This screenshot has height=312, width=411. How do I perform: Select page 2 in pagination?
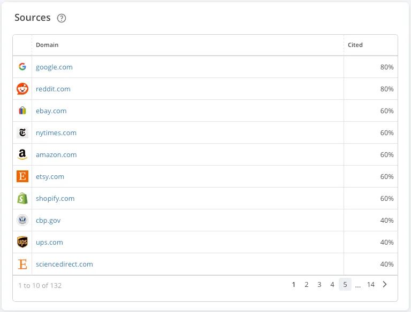click(x=307, y=285)
